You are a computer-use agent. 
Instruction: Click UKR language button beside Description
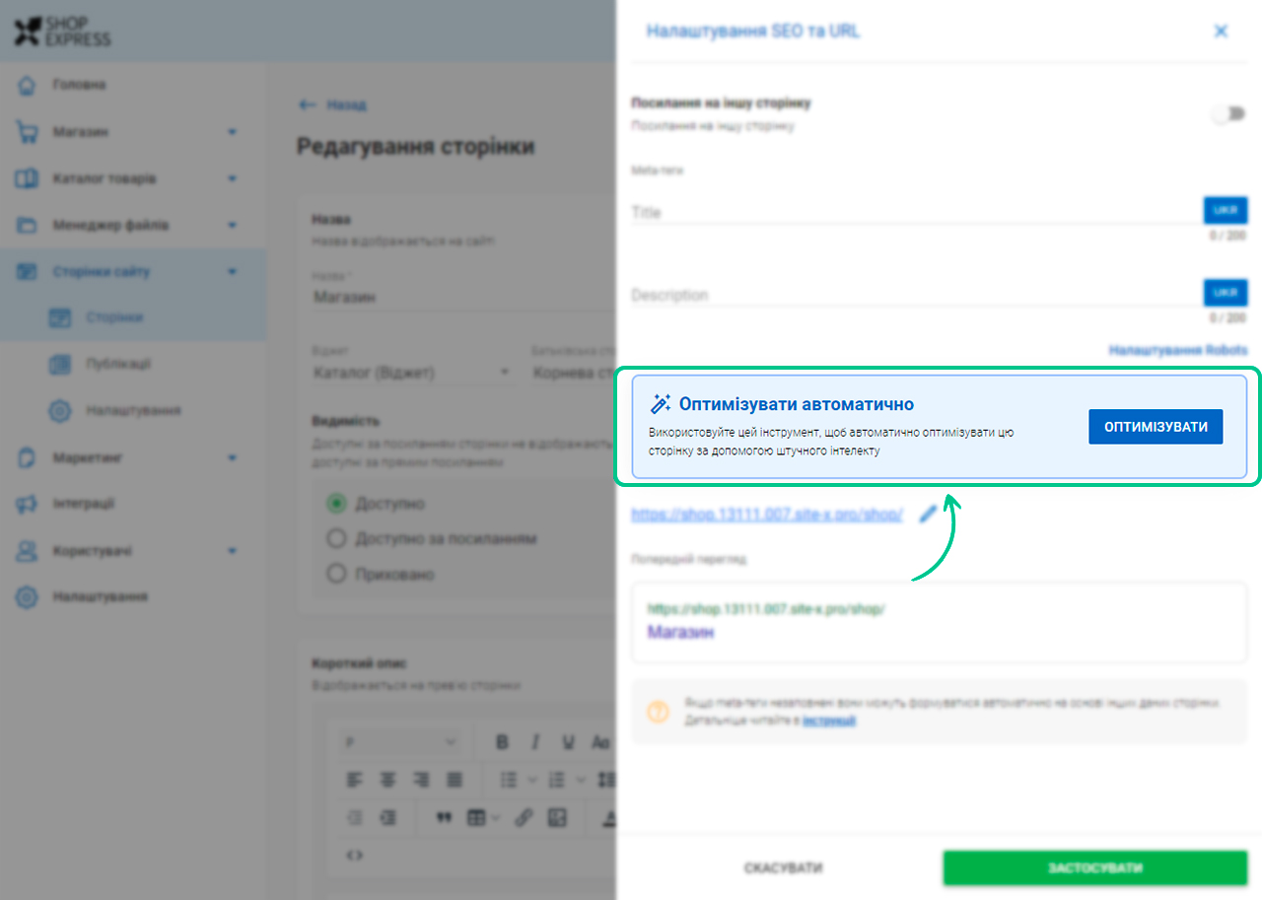1225,293
